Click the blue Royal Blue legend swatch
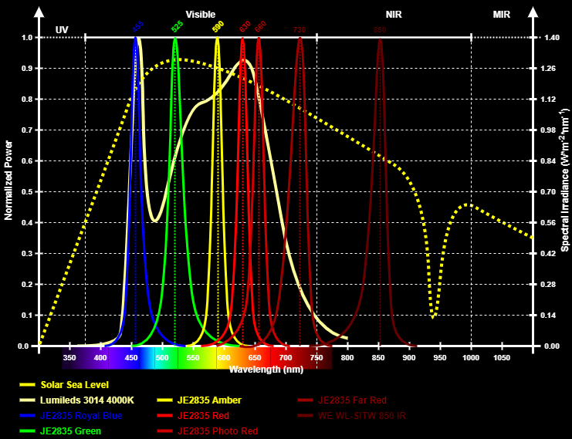 [x=27, y=416]
